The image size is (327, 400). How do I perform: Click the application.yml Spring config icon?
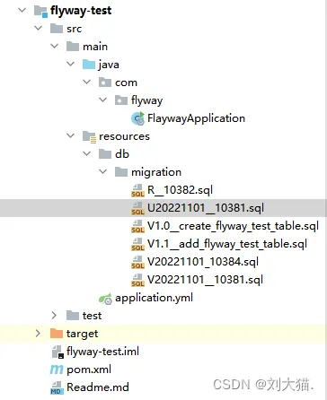point(105,299)
